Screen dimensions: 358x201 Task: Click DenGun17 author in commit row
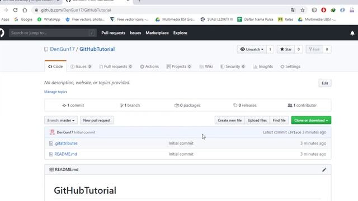click(x=65, y=132)
